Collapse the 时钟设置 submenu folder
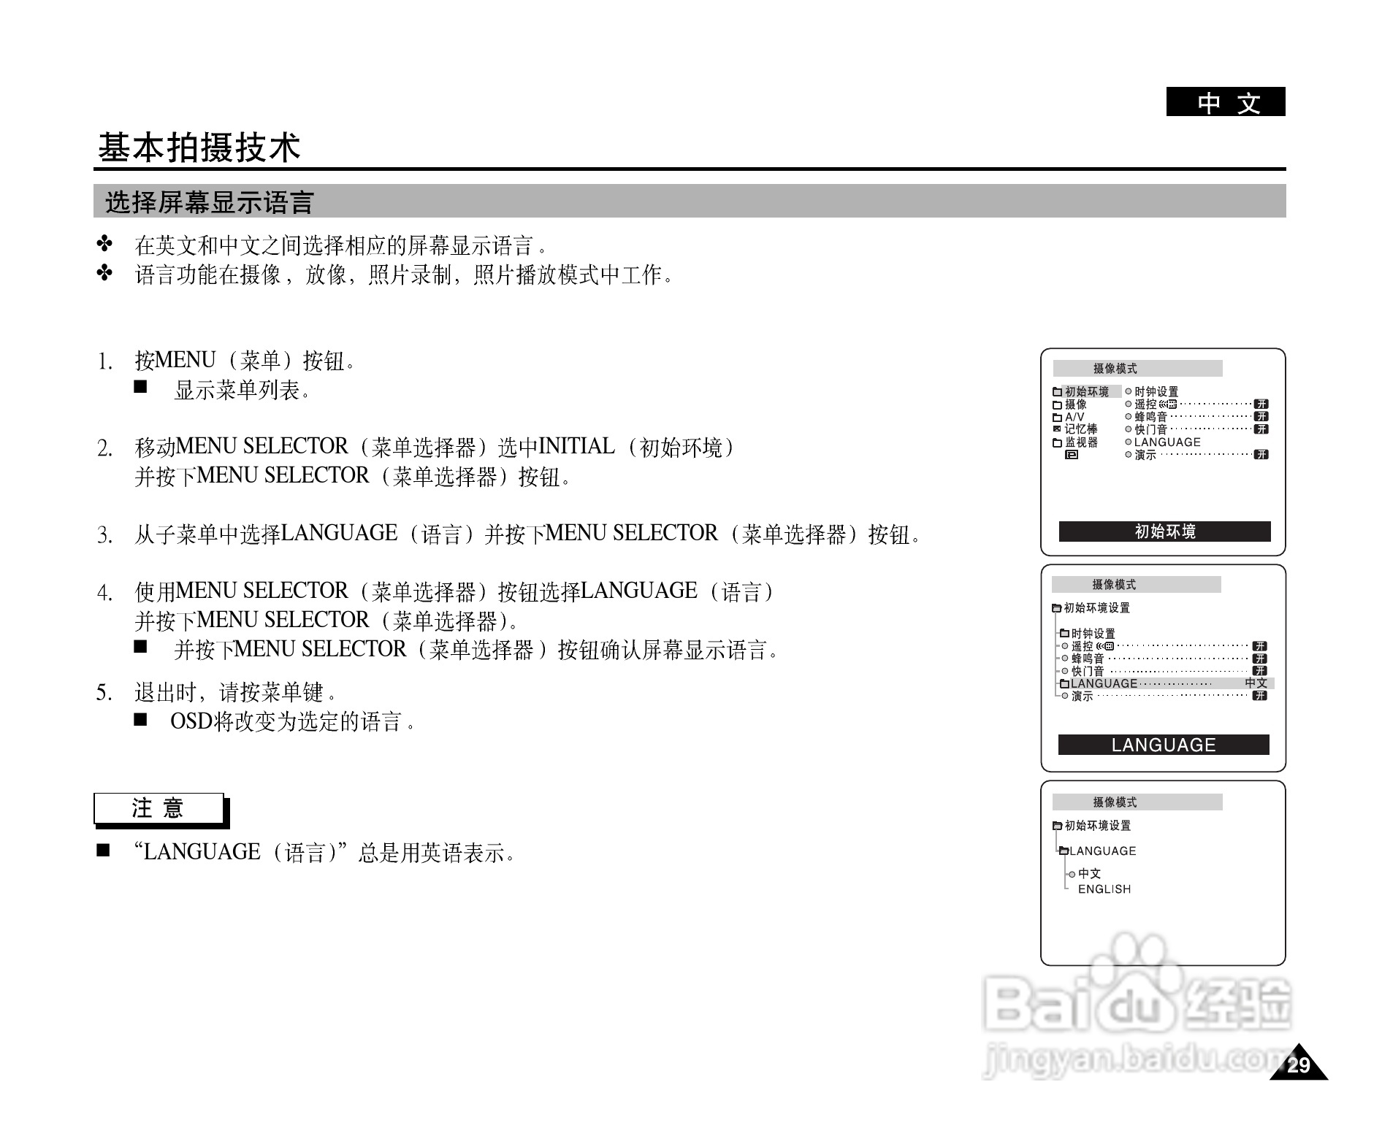 1064,632
